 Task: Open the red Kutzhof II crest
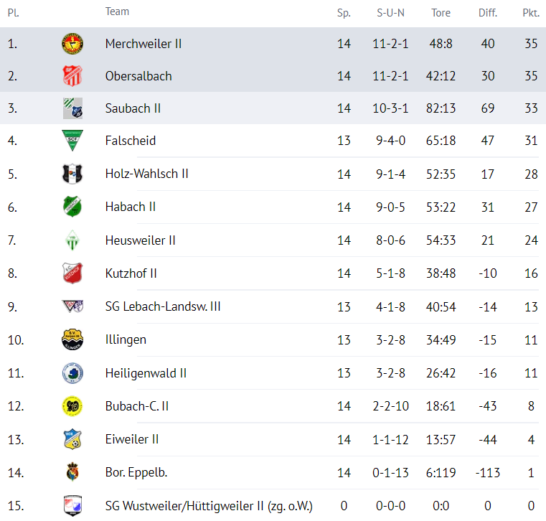pyautogui.click(x=72, y=273)
